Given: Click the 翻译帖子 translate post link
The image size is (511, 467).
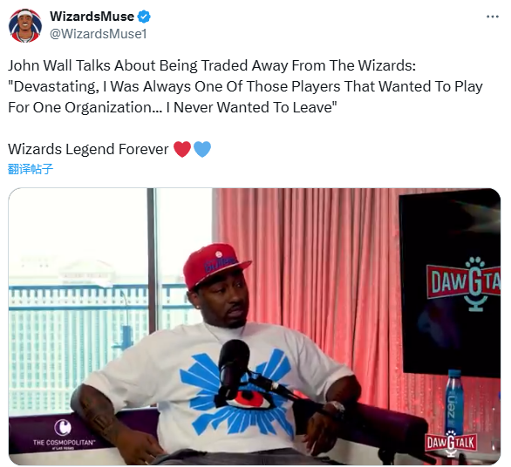Looking at the screenshot, I should coord(31,169).
